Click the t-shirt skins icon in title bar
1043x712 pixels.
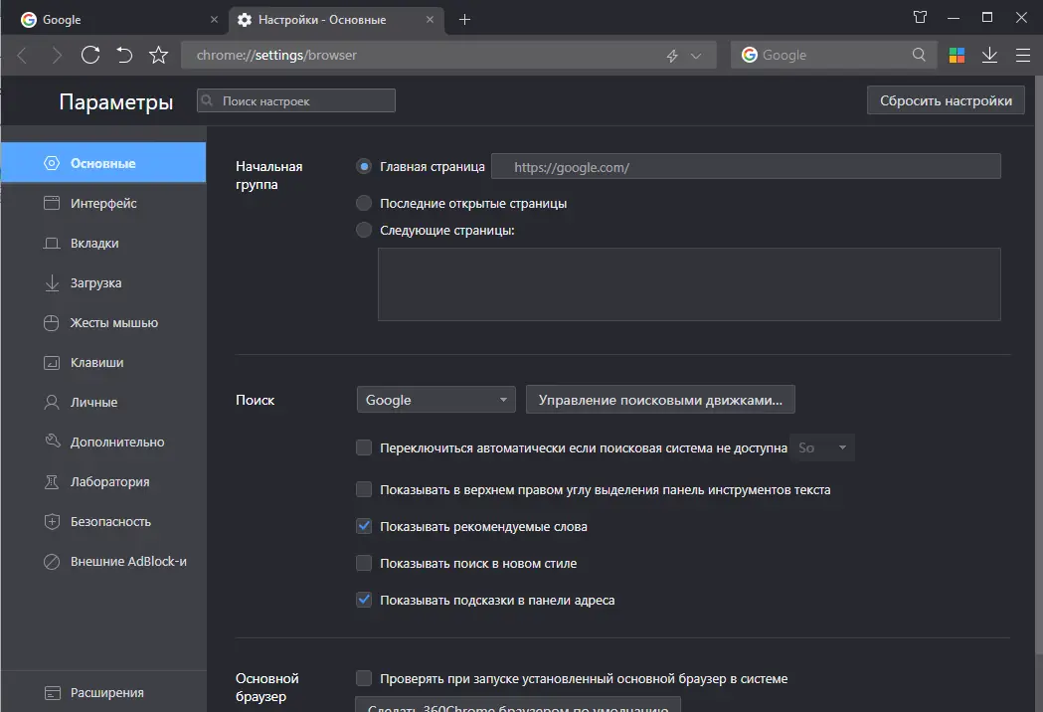pos(920,17)
